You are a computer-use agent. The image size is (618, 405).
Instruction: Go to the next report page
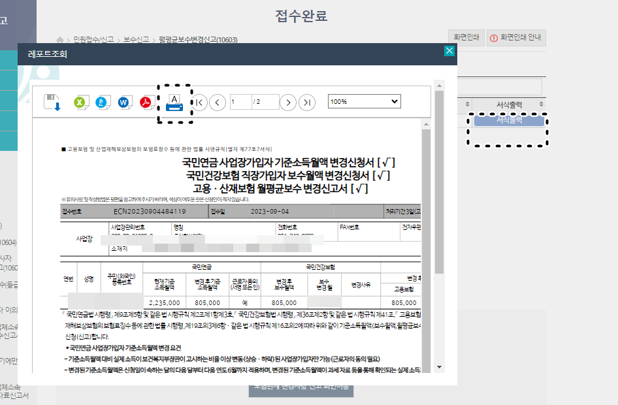(287, 103)
